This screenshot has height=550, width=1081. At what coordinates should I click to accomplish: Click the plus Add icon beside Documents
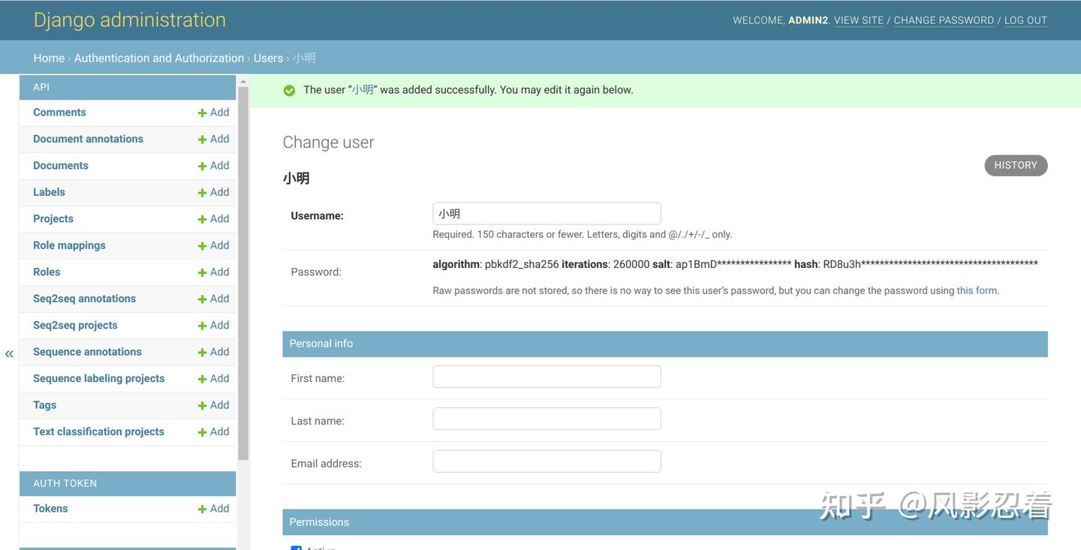(202, 166)
